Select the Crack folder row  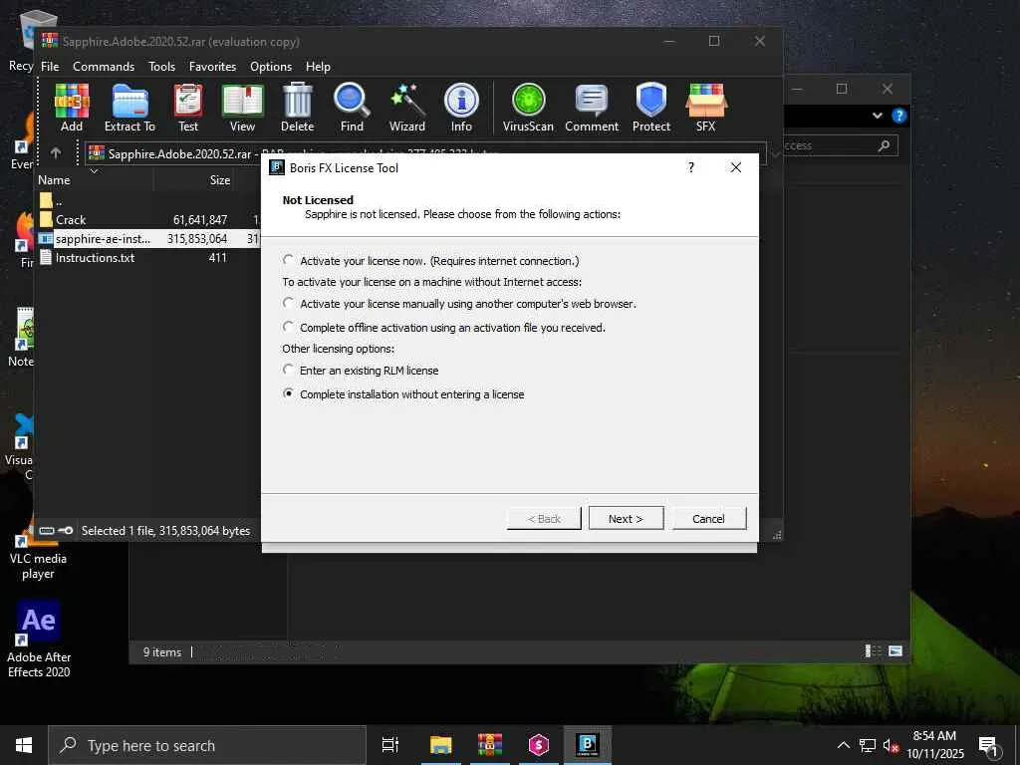coord(148,220)
